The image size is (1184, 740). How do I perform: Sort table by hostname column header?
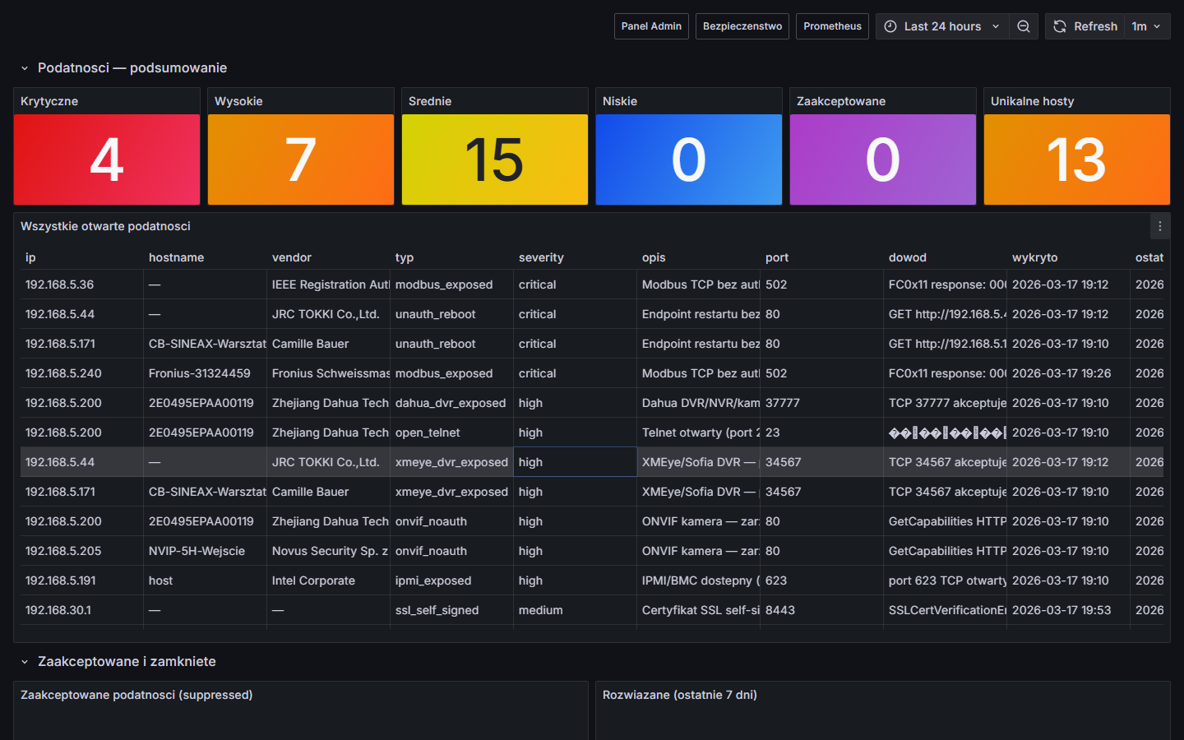[176, 257]
